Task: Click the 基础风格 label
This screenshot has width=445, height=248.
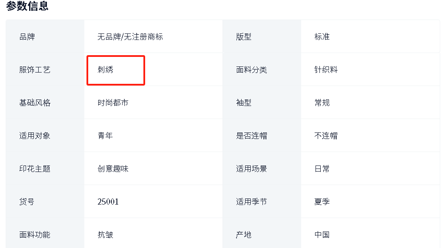Action: point(35,103)
